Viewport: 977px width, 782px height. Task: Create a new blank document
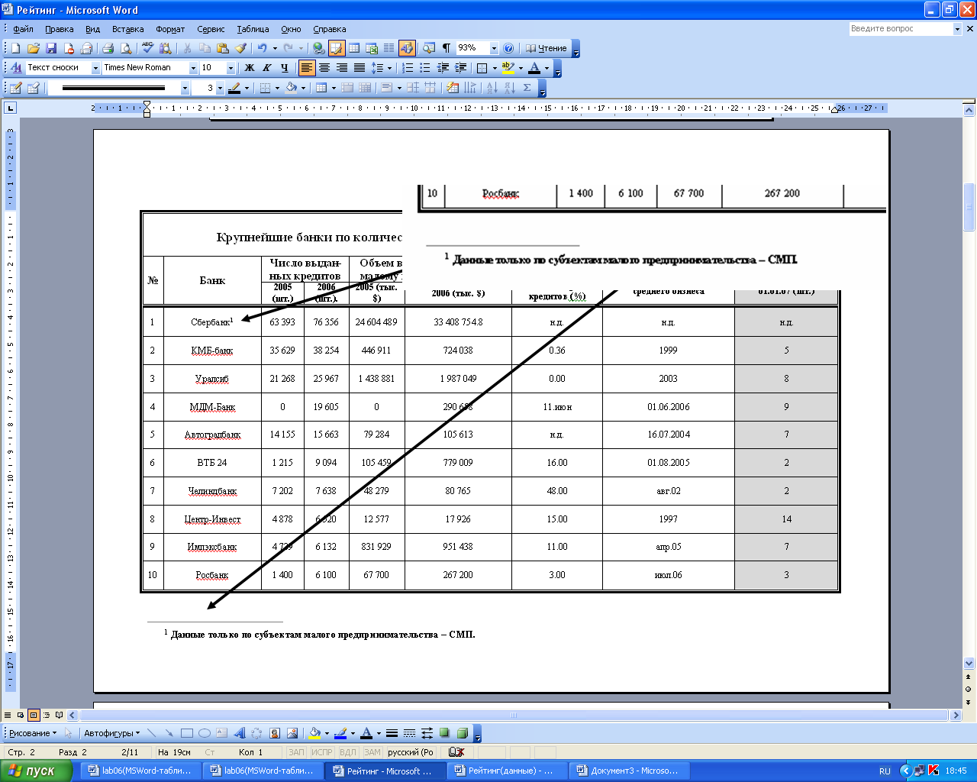[15, 48]
